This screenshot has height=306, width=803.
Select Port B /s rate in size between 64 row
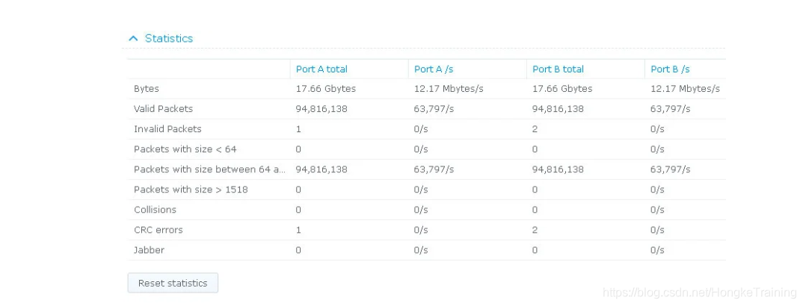671,169
